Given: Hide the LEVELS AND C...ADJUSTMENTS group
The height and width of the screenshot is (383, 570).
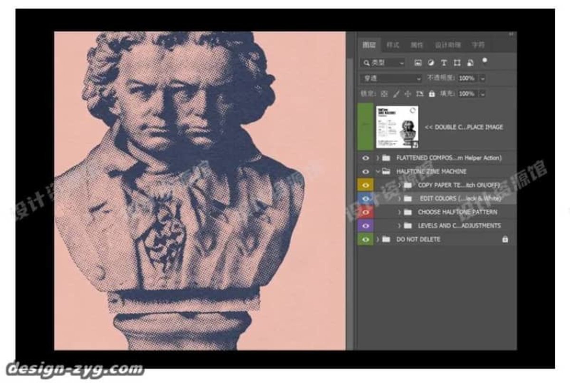Looking at the screenshot, I should coord(366,226).
